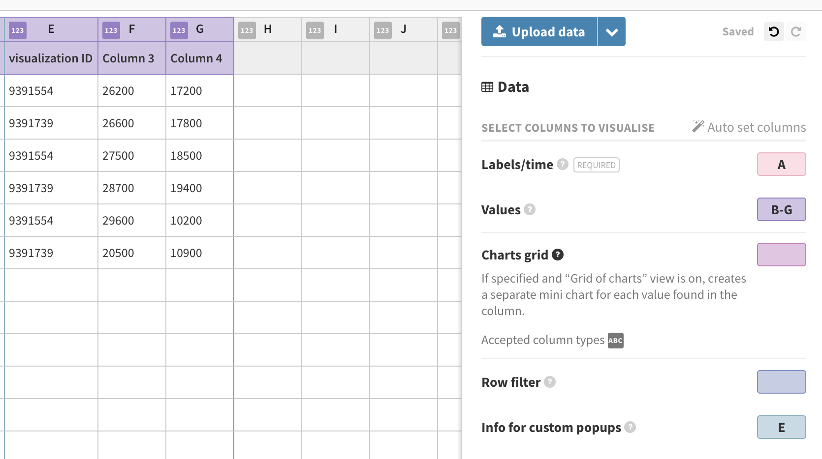Click the B-G Values column selector
Screen dimensions: 822x459
point(781,209)
